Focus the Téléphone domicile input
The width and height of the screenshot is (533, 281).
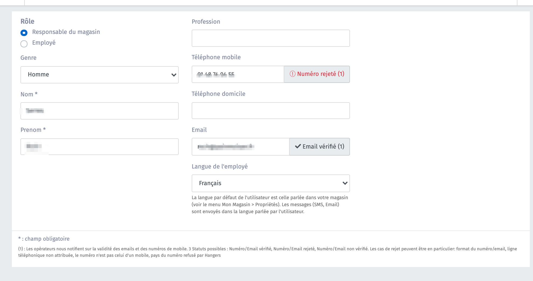pyautogui.click(x=271, y=111)
